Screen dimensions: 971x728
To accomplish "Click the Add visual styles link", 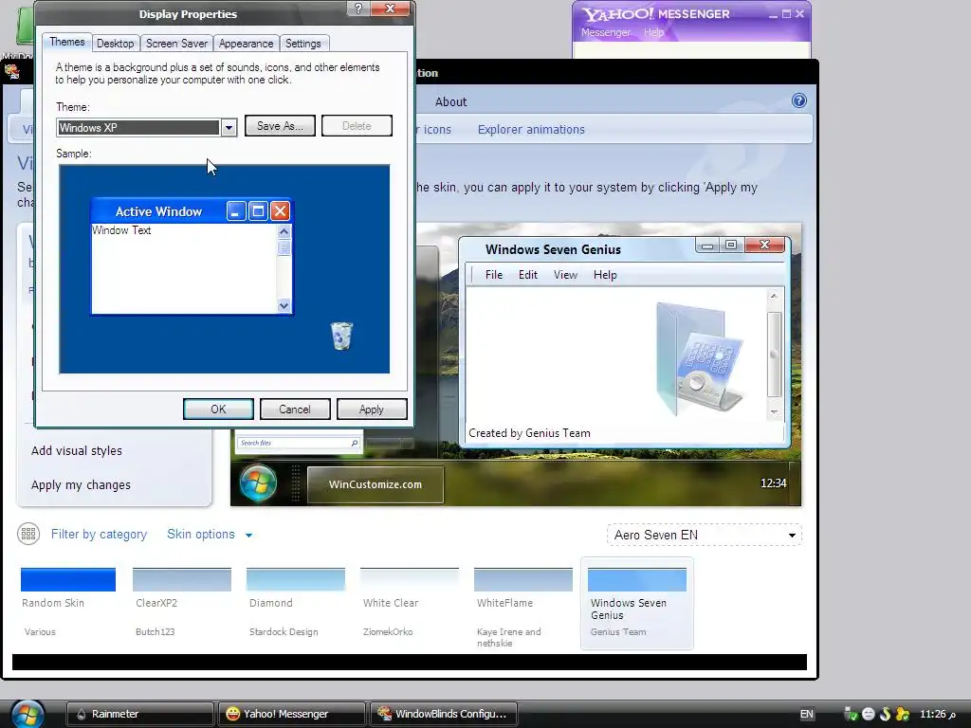I will tap(77, 450).
